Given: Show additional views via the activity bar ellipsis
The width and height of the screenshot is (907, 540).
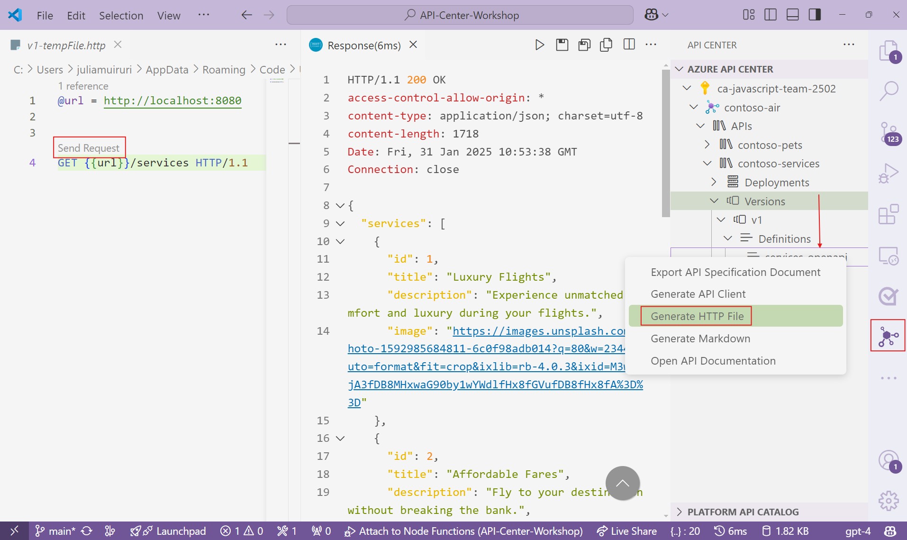Looking at the screenshot, I should point(888,378).
